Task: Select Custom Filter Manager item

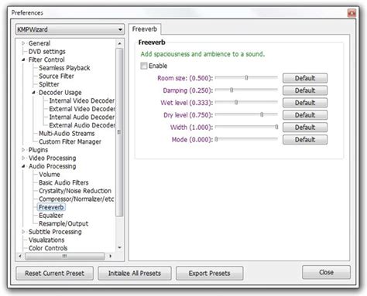Action: click(70, 141)
